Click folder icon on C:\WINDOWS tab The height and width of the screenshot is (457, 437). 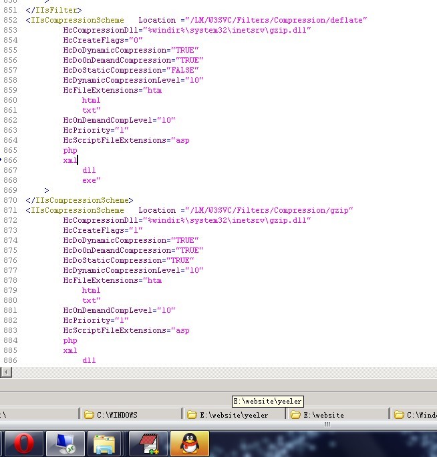(89, 415)
